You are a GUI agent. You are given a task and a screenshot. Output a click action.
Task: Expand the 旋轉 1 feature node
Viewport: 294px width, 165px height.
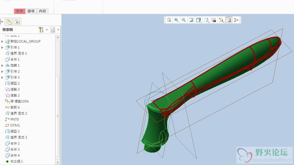[2, 65]
